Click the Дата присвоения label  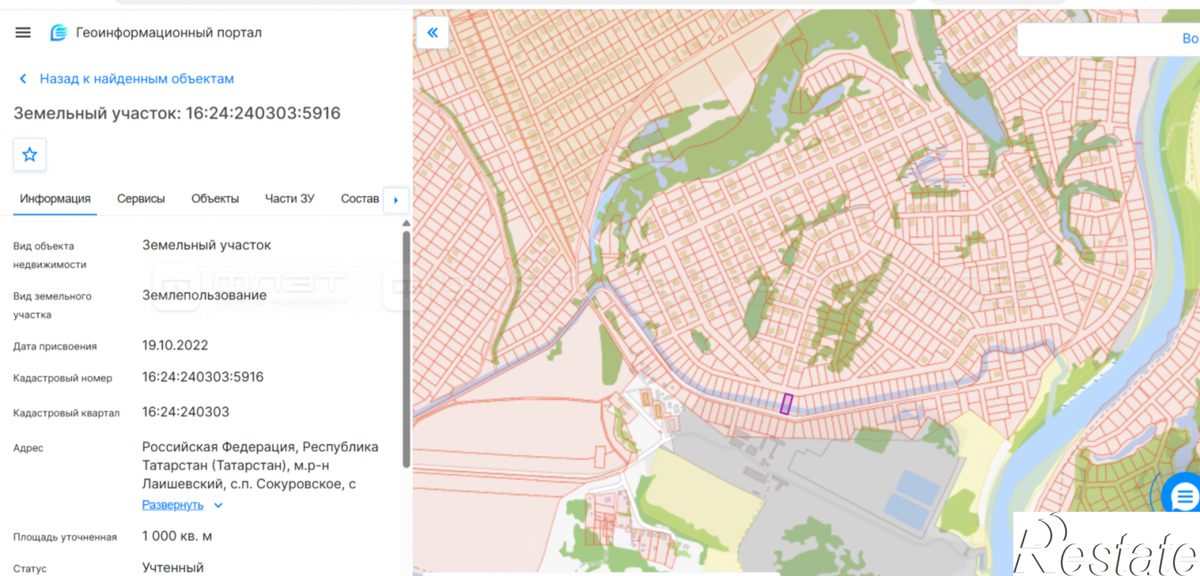click(x=55, y=346)
